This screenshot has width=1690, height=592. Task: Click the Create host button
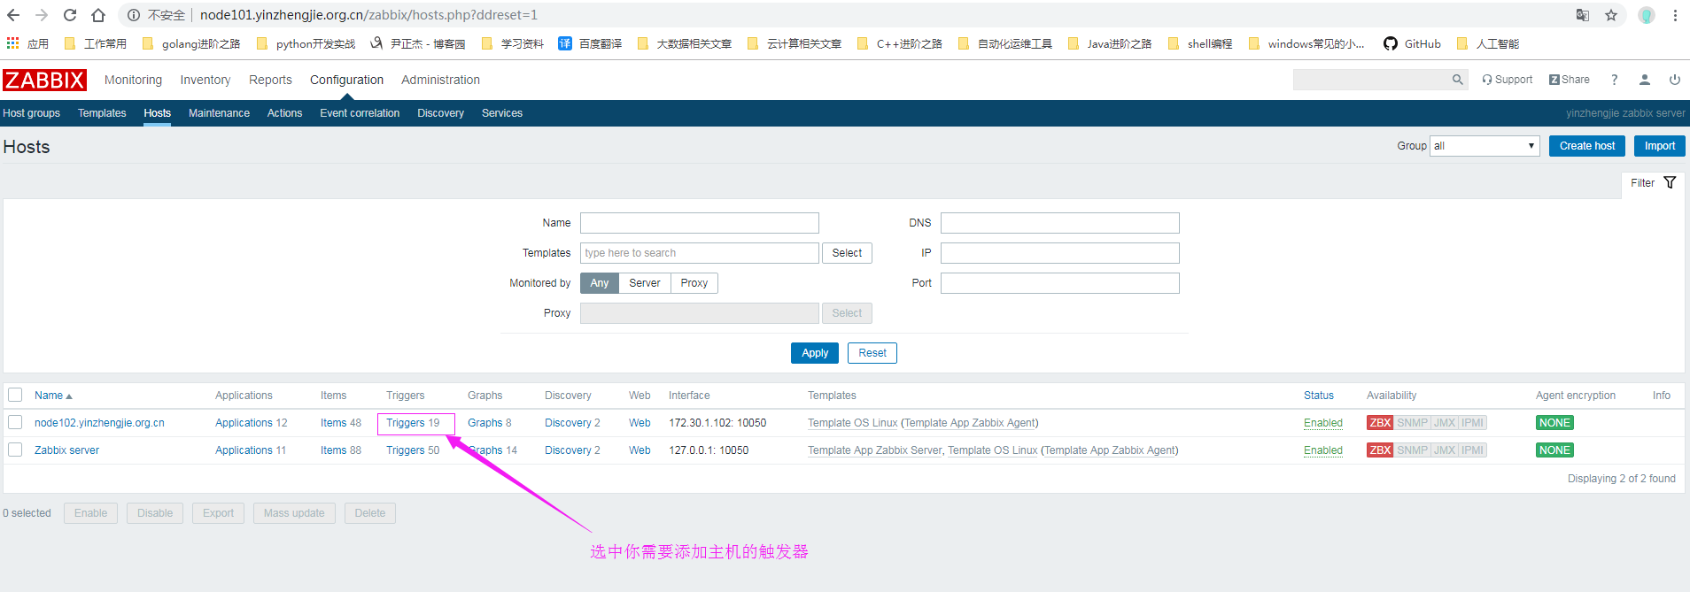coord(1587,146)
